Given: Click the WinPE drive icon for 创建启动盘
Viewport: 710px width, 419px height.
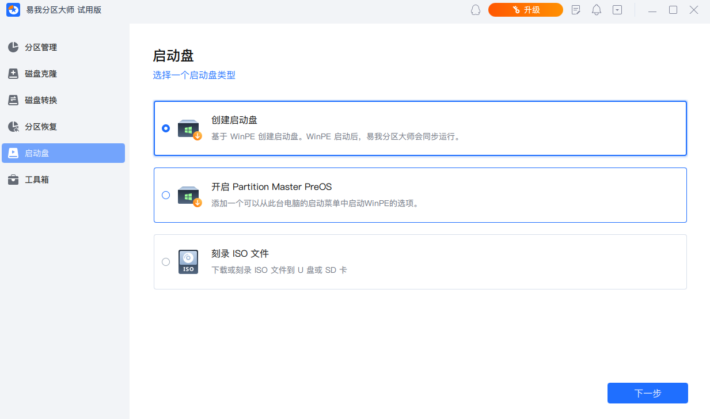Looking at the screenshot, I should (189, 129).
